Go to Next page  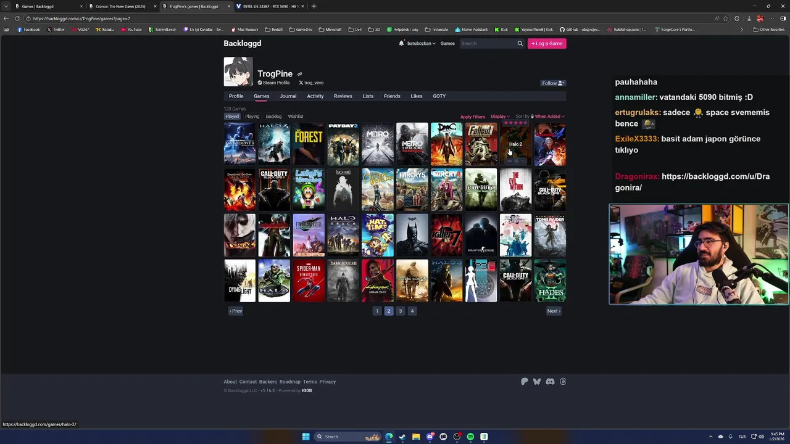(x=554, y=311)
